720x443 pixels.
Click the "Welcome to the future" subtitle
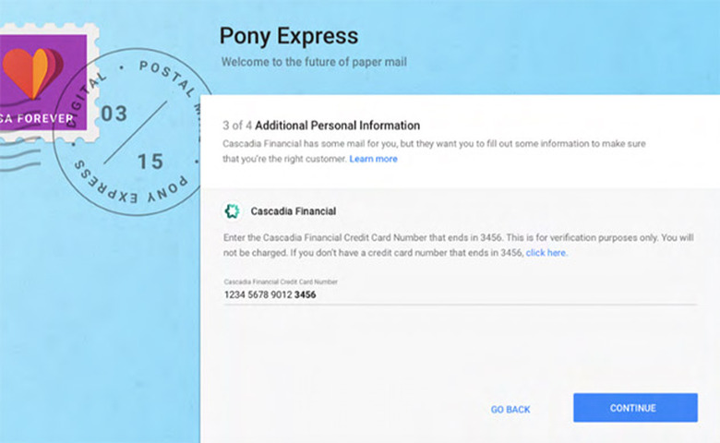[x=313, y=62]
